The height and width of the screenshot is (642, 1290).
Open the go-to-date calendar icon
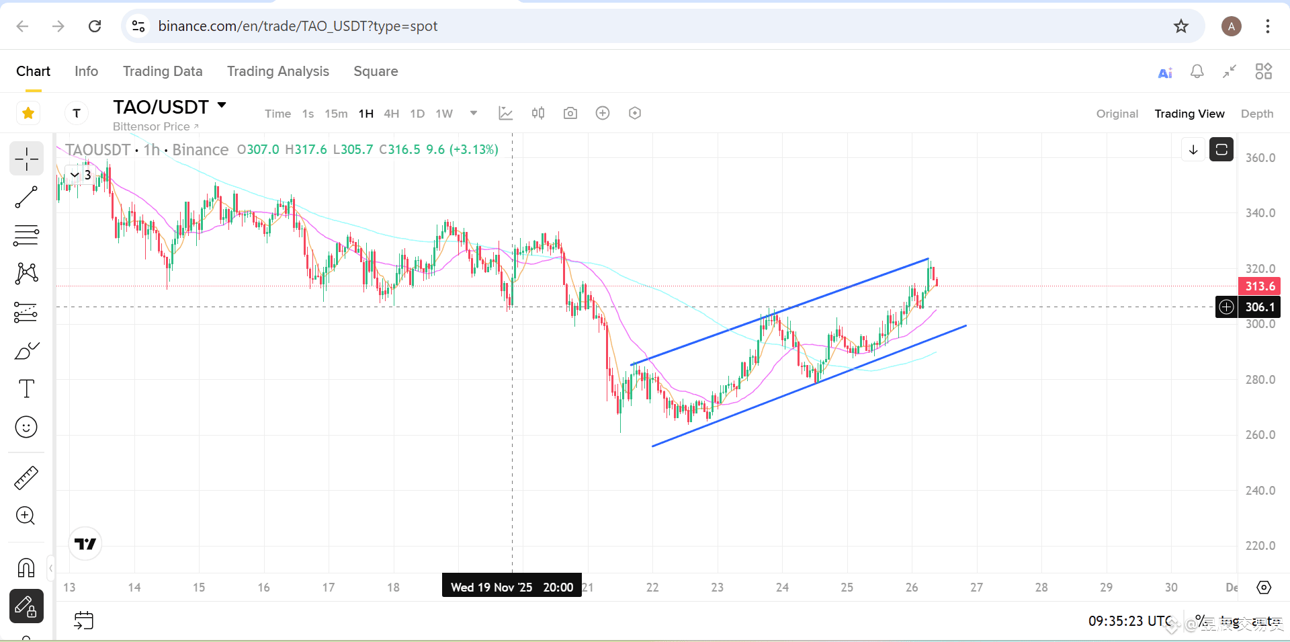click(x=84, y=620)
